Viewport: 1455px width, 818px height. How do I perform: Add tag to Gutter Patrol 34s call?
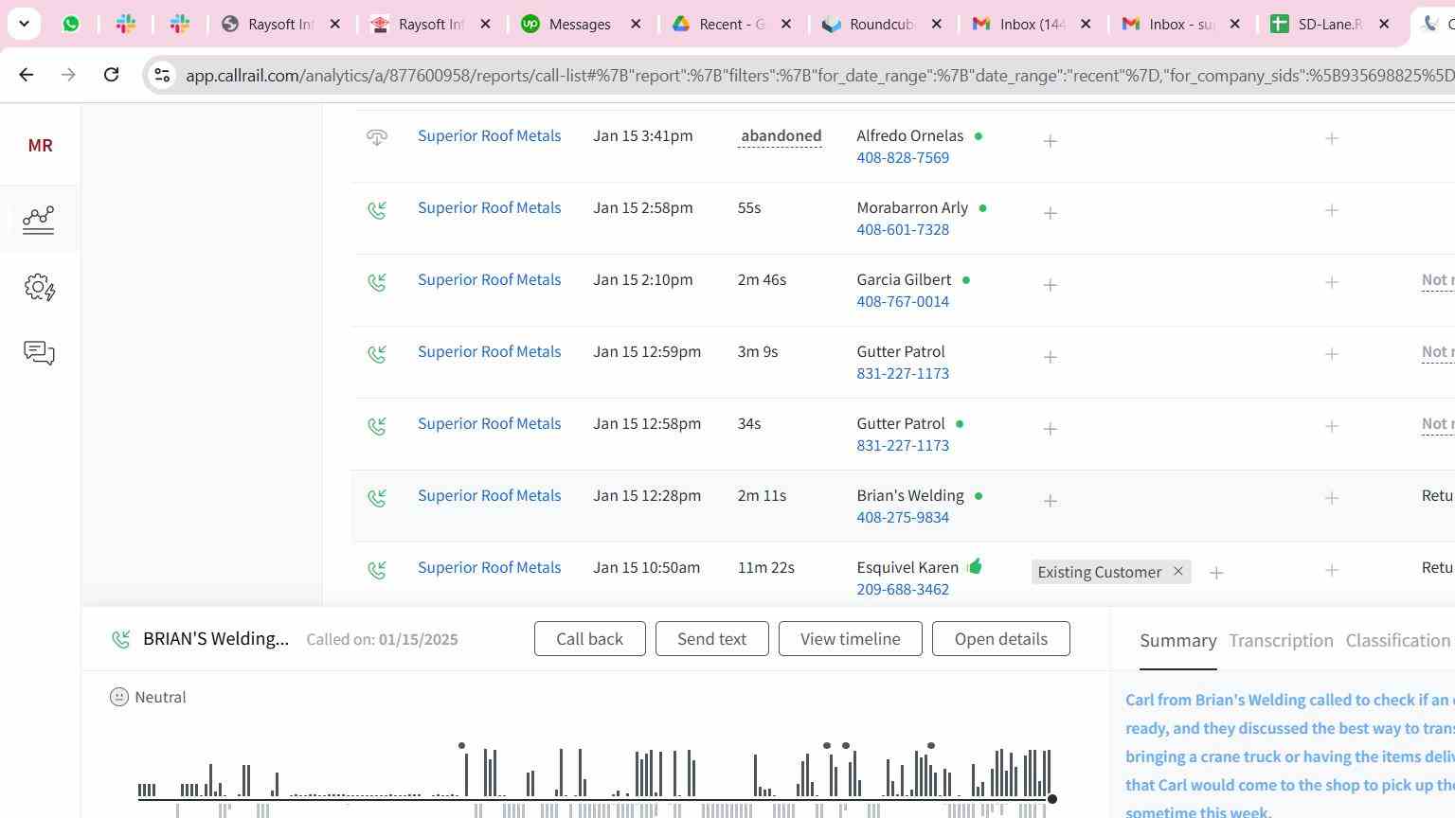(x=1050, y=429)
